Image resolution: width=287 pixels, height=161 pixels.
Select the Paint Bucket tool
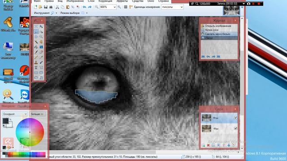click(x=36, y=47)
